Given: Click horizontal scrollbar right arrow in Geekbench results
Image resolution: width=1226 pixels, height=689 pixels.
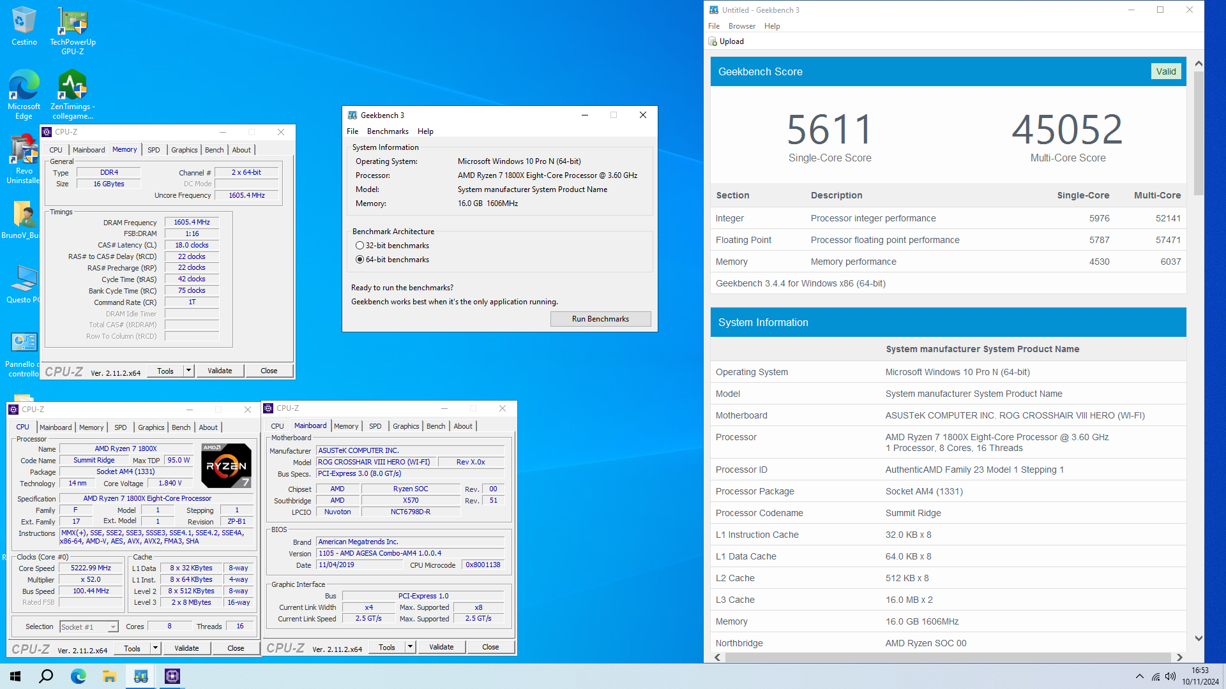Looking at the screenshot, I should point(1179,657).
